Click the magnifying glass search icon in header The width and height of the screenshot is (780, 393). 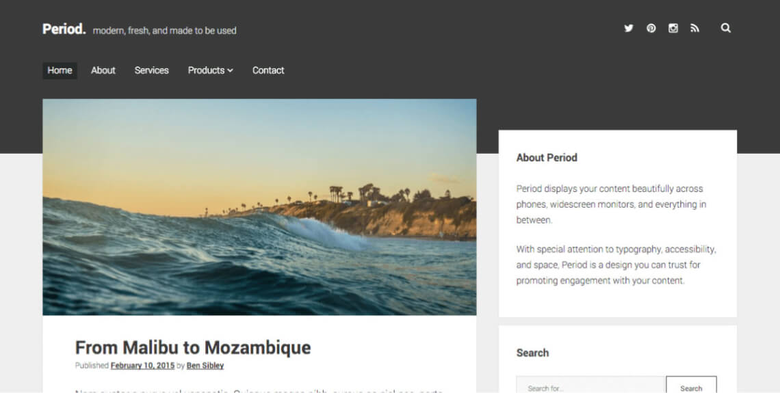point(726,29)
